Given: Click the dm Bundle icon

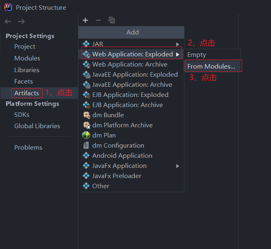Looking at the screenshot, I should (x=87, y=115).
